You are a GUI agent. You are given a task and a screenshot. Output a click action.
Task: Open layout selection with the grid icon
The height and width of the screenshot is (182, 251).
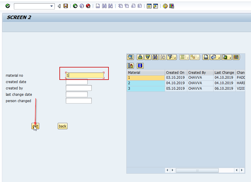236,57
